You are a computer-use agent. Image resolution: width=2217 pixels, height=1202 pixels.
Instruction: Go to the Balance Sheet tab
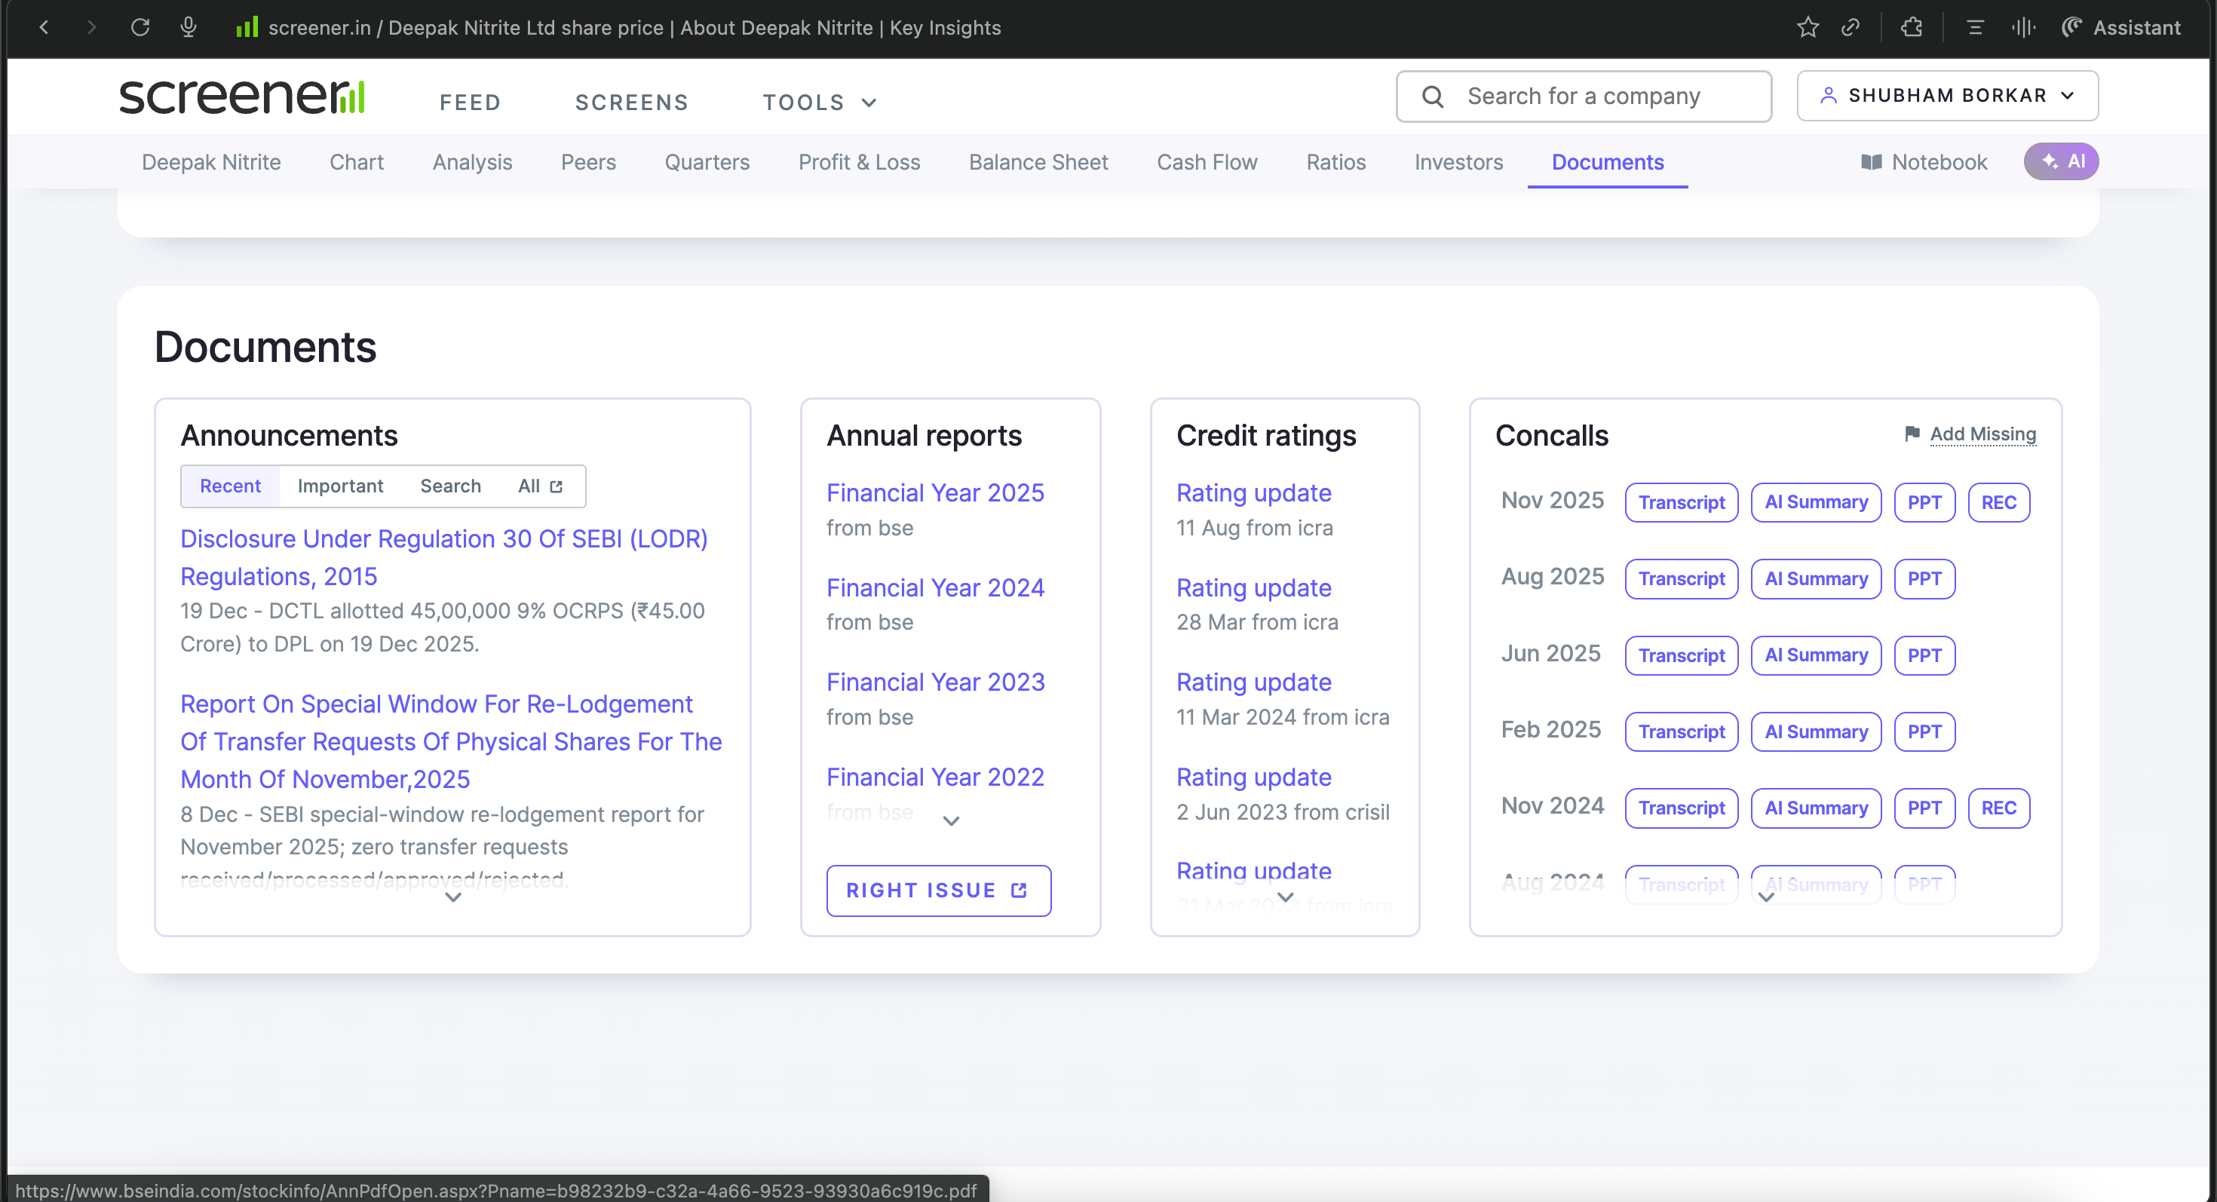1038,162
